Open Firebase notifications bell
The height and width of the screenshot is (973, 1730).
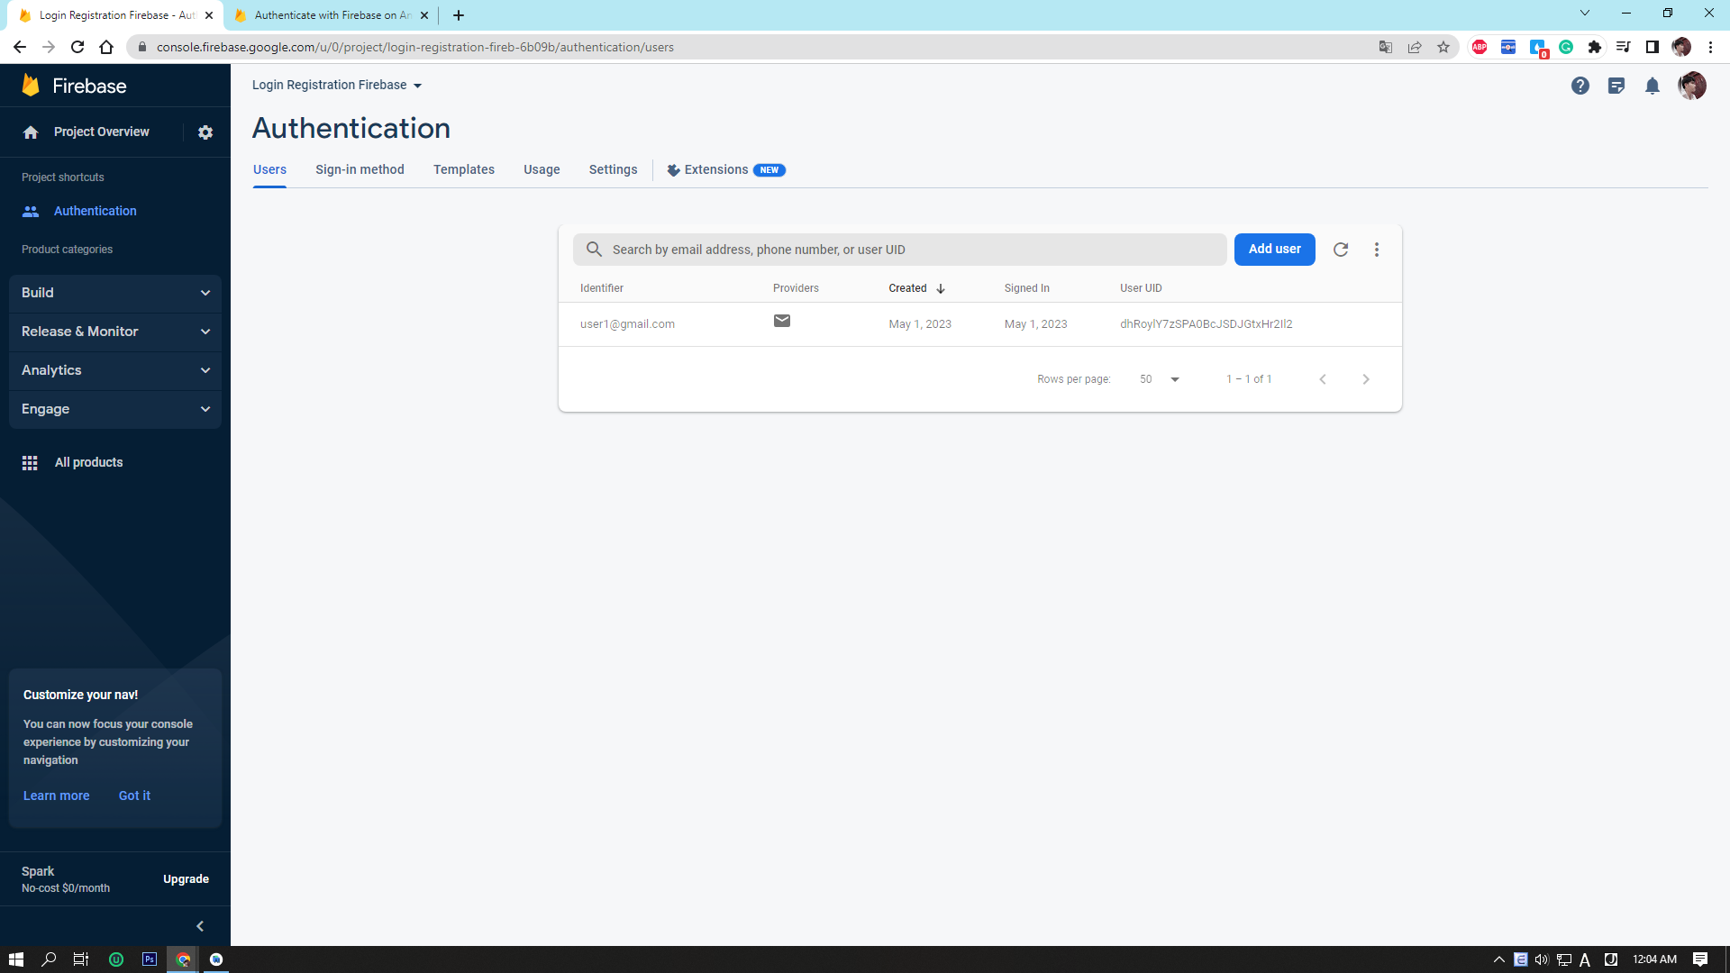[1653, 86]
